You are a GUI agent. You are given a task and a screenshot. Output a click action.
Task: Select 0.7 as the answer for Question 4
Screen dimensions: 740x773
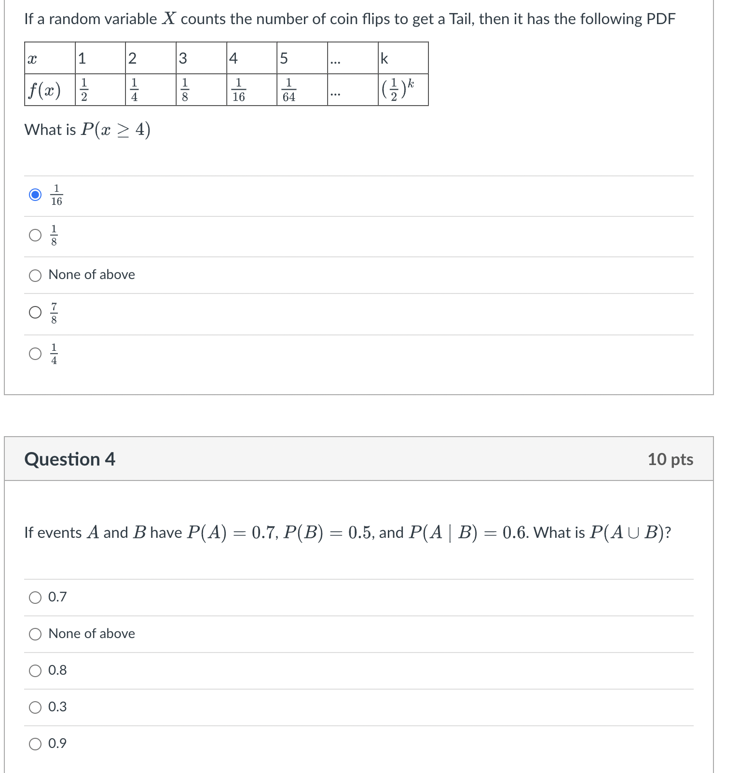click(x=34, y=598)
